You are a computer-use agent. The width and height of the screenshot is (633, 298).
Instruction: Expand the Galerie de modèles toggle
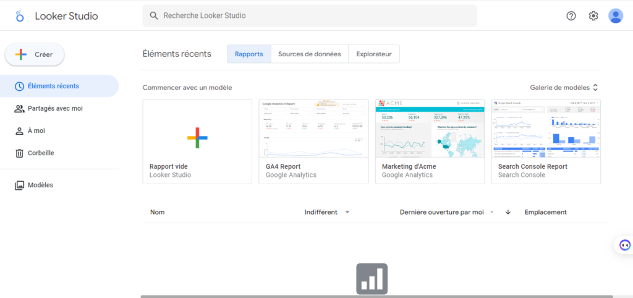[x=564, y=87]
